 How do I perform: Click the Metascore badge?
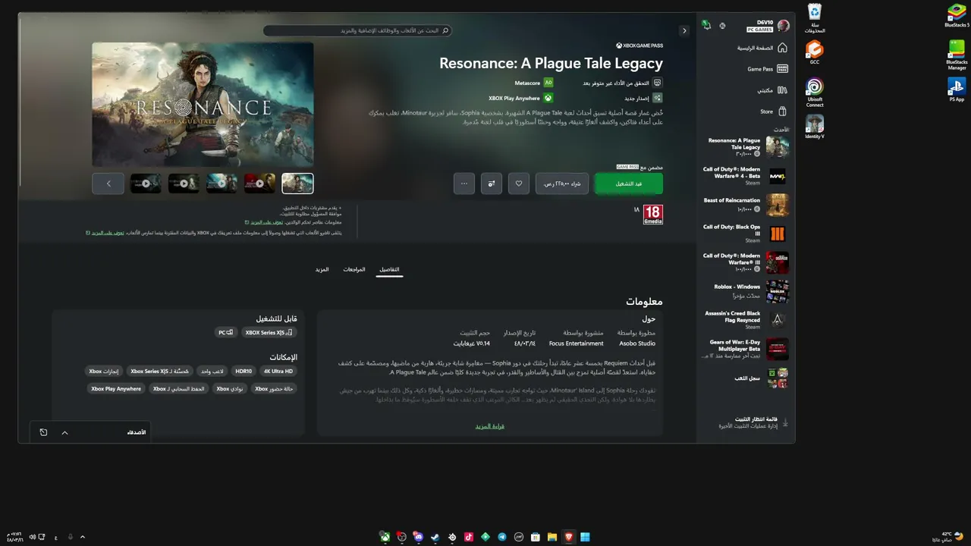pos(533,83)
